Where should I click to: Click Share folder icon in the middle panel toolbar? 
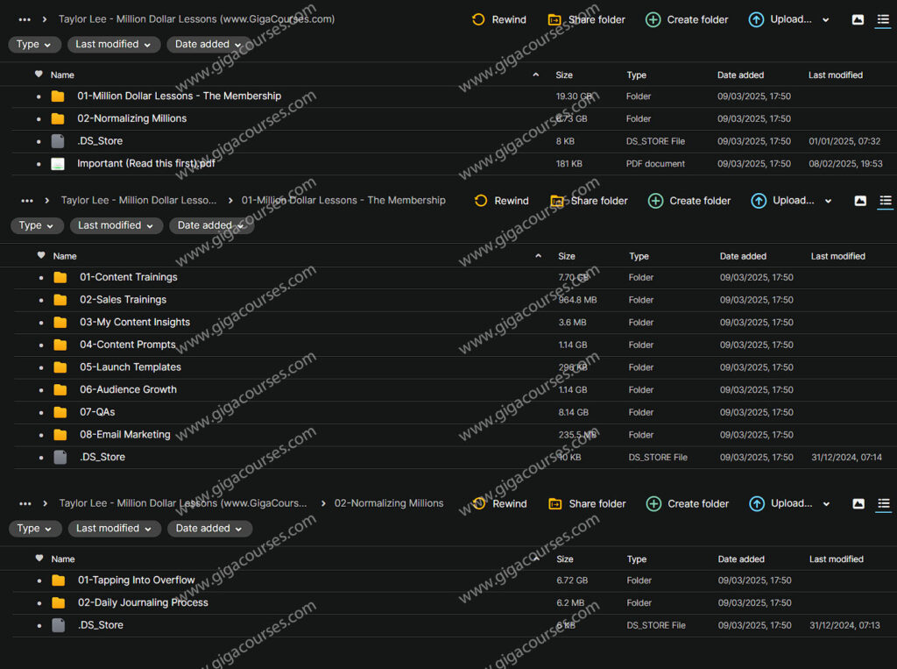click(557, 201)
